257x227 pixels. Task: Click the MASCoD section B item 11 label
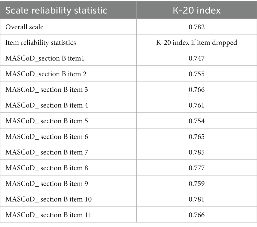click(48, 215)
